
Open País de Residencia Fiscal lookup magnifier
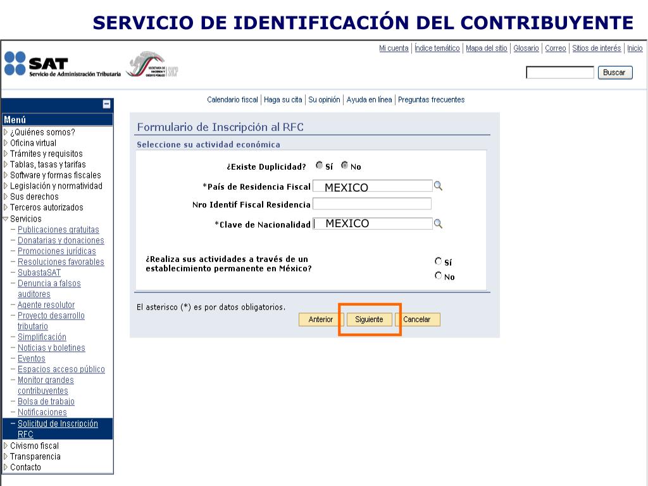click(x=438, y=186)
